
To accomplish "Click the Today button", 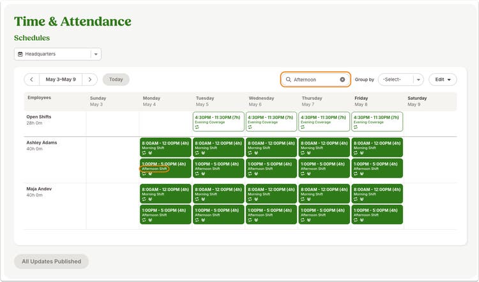I will click(116, 80).
